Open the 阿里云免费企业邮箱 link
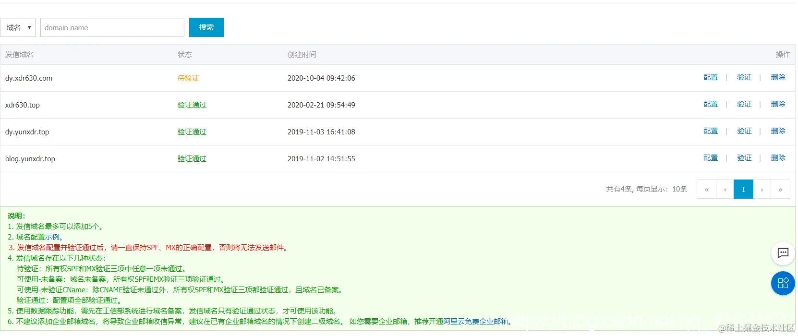Image resolution: width=798 pixels, height=336 pixels. (475, 322)
